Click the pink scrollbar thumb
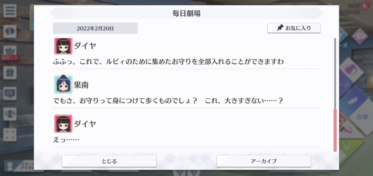The height and width of the screenshot is (176, 373). 335,130
